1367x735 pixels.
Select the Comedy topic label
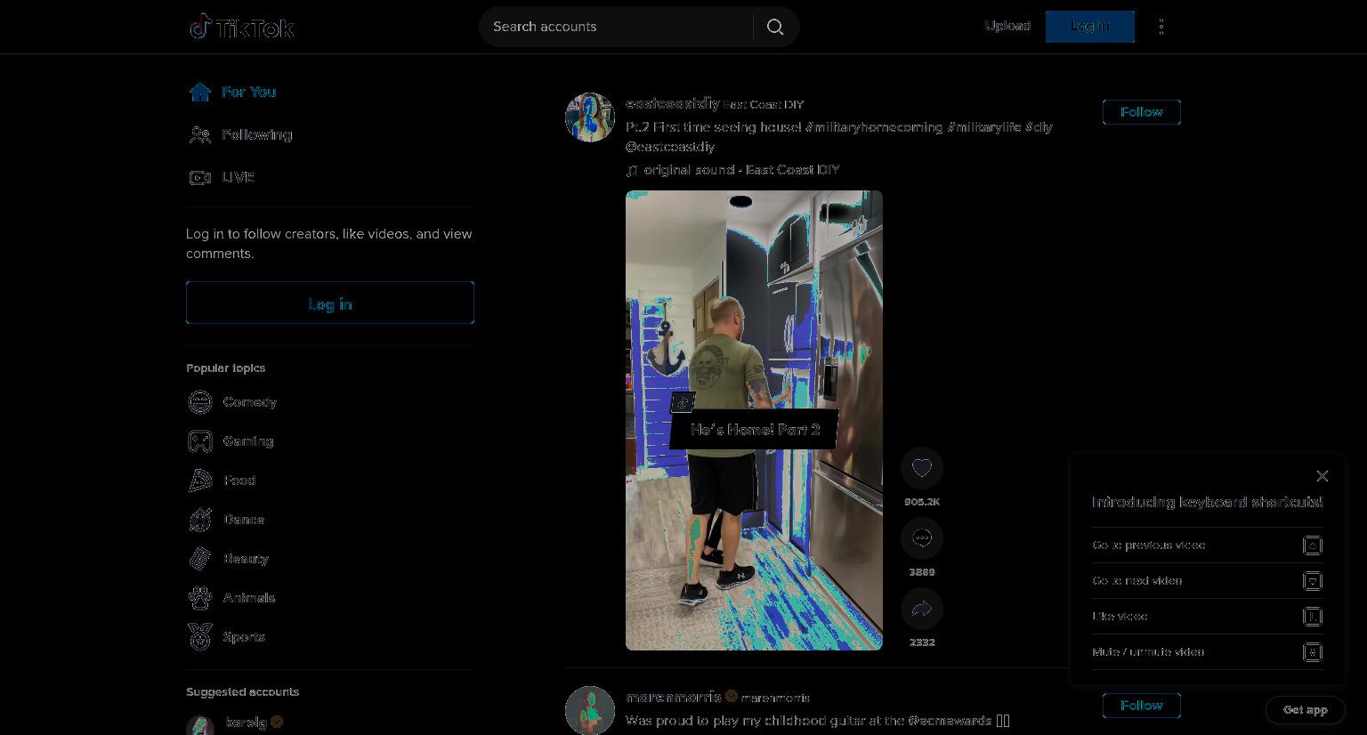point(250,402)
